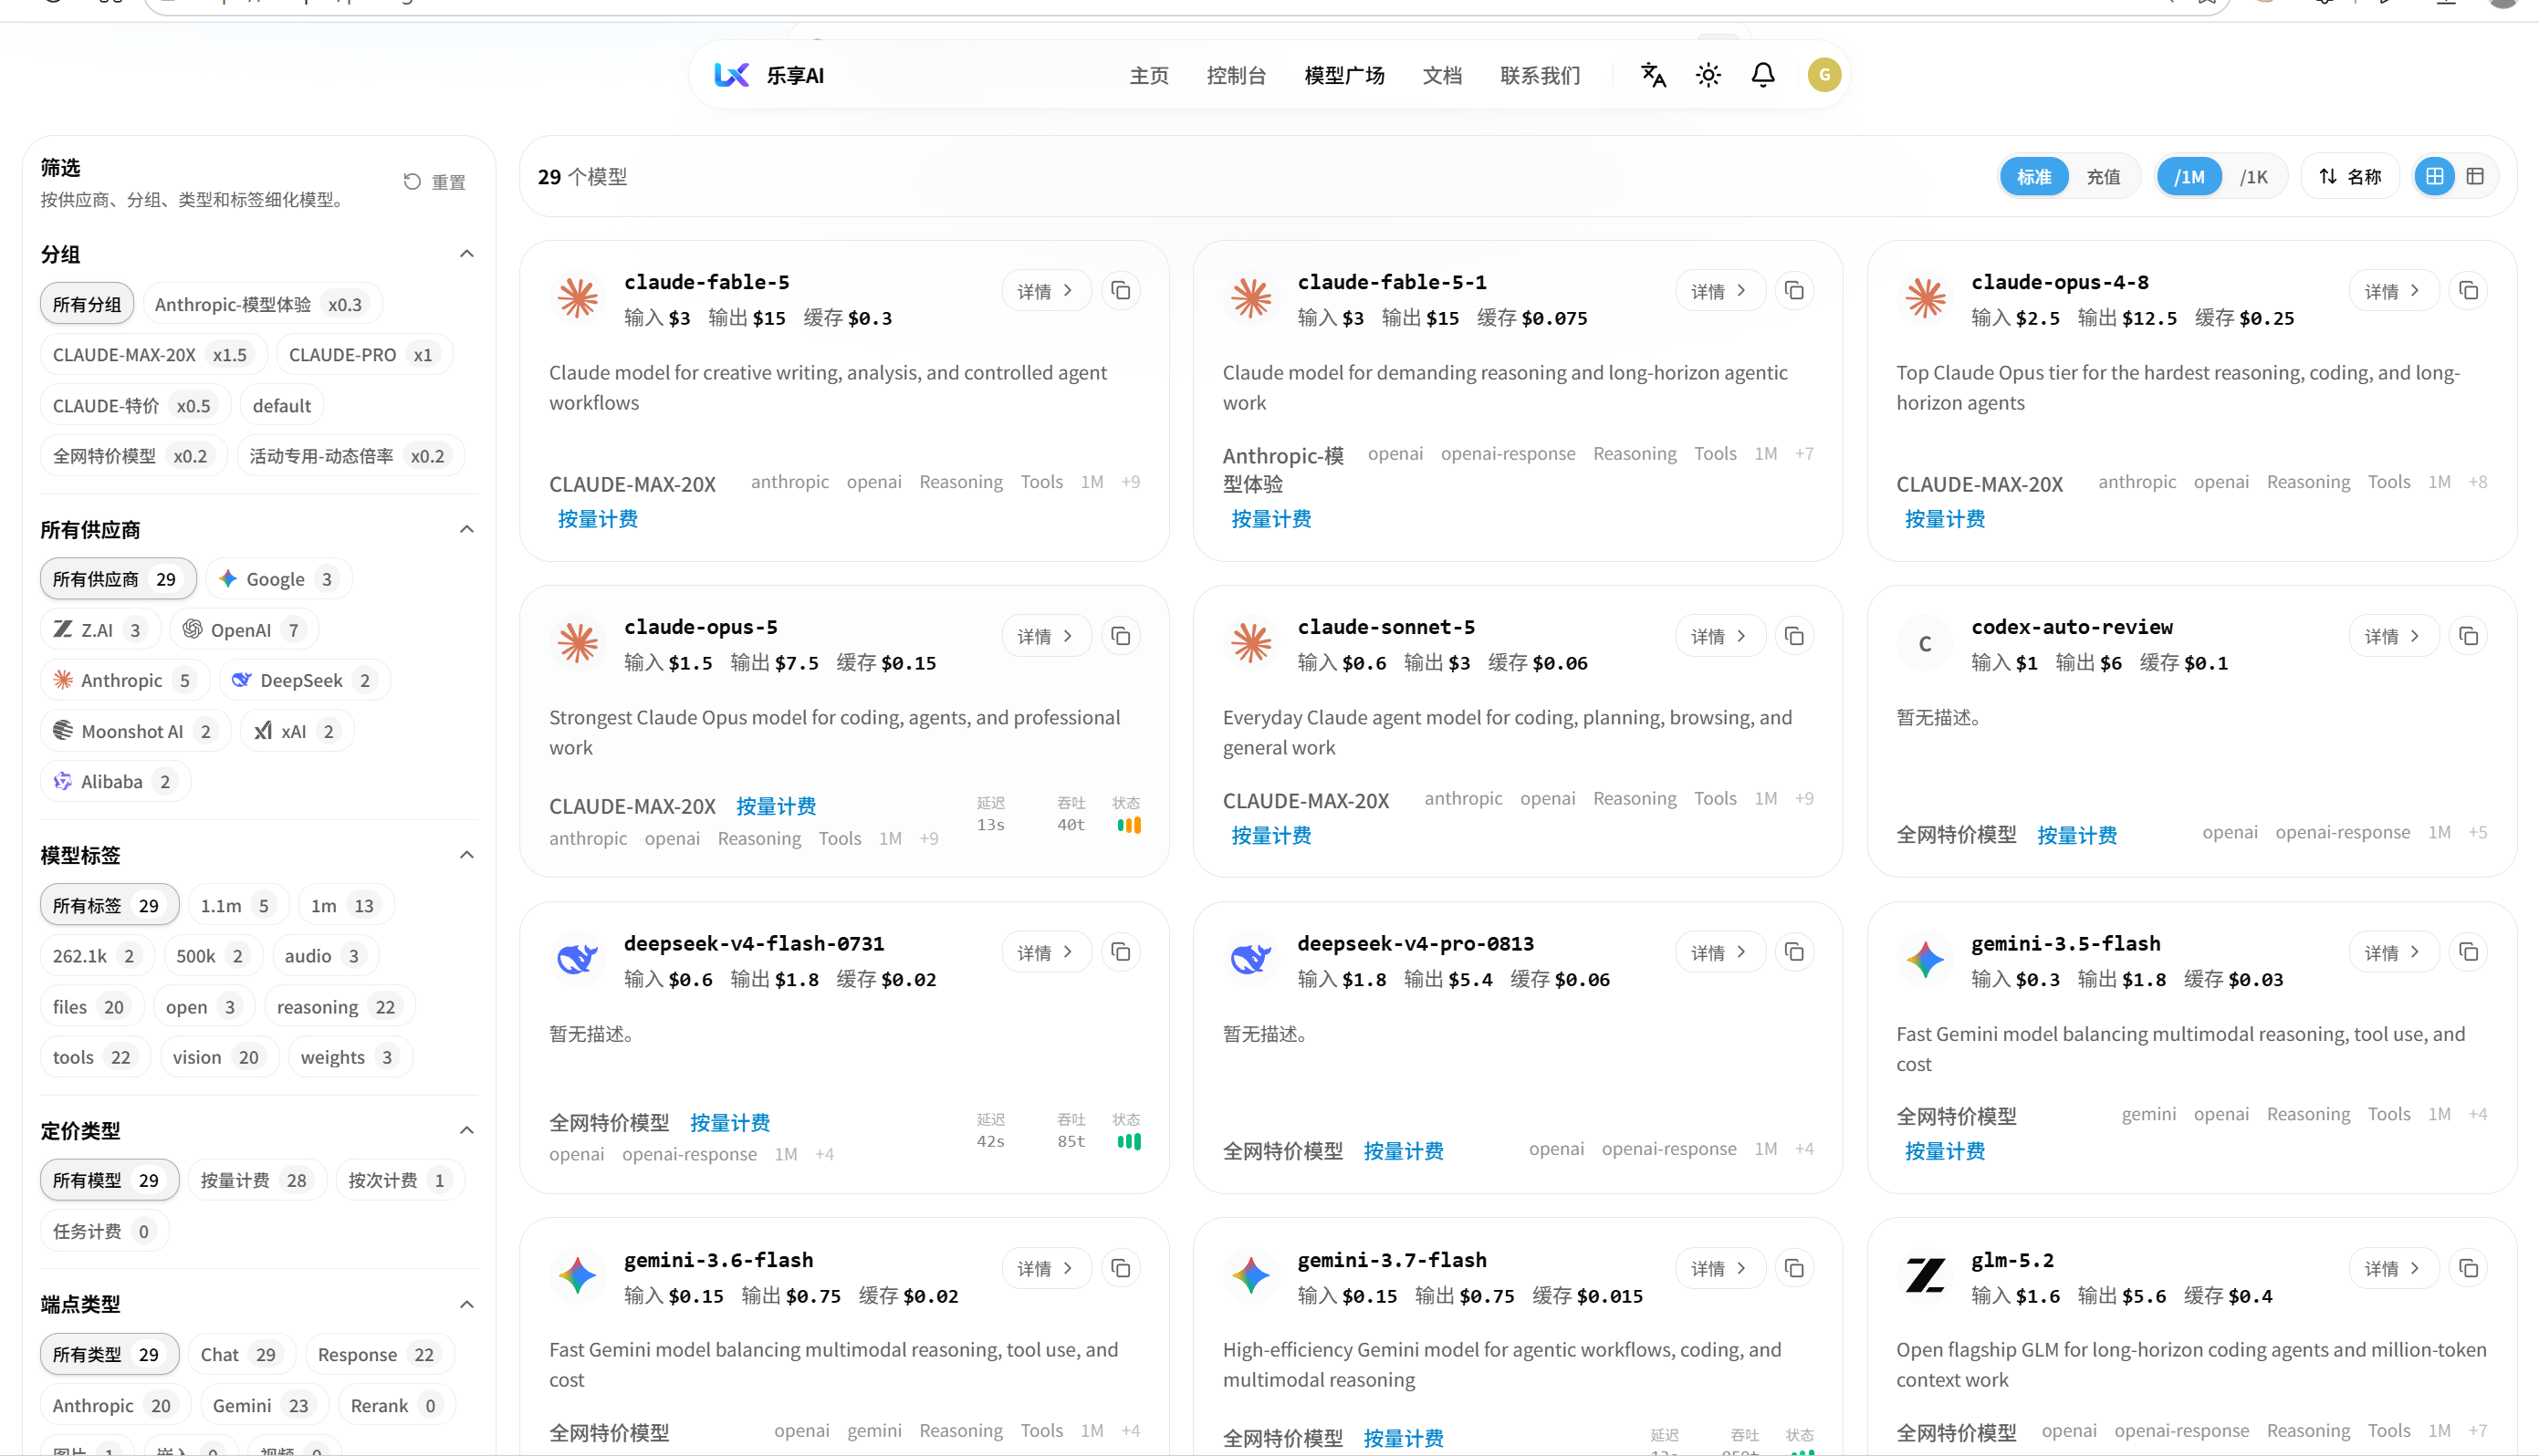Click the Gemini logo on gemini-3.5-flash card
The width and height of the screenshot is (2539, 1456).
coord(1924,960)
